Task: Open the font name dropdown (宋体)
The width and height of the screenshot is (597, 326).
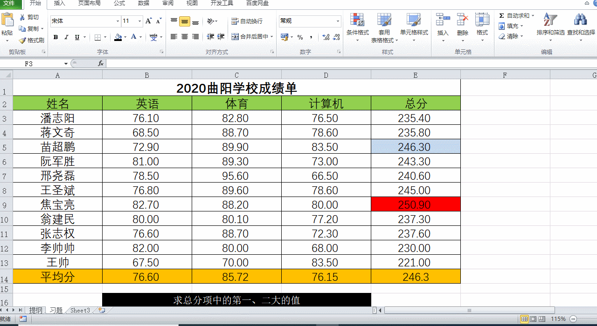Action: click(x=118, y=21)
